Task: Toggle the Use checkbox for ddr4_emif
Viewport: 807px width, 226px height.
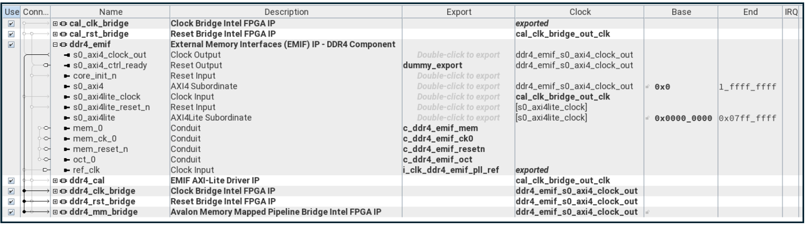Action: pyautogui.click(x=11, y=45)
